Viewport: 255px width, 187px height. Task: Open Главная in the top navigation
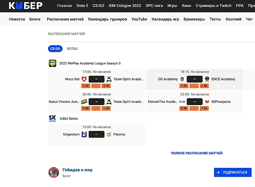pyautogui.click(x=64, y=6)
